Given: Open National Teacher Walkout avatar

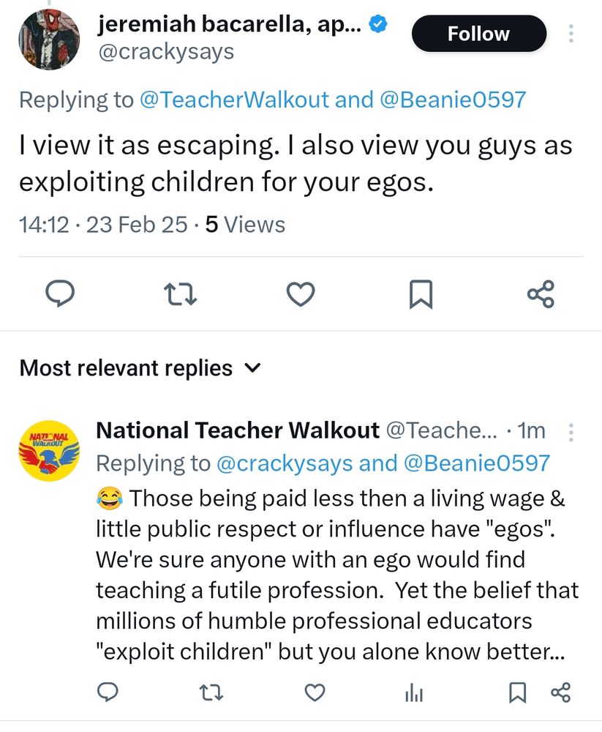Looking at the screenshot, I should point(49,450).
